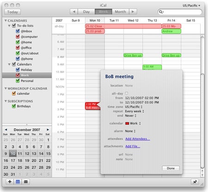
Task: Collapse the To-do lists group
Action: 9,25
